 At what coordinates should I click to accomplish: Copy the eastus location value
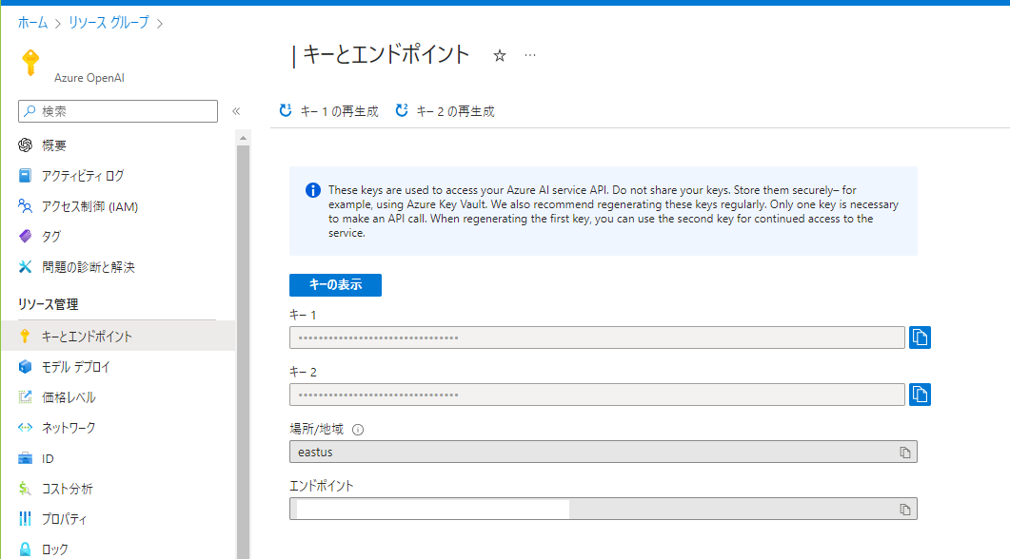[x=905, y=453]
